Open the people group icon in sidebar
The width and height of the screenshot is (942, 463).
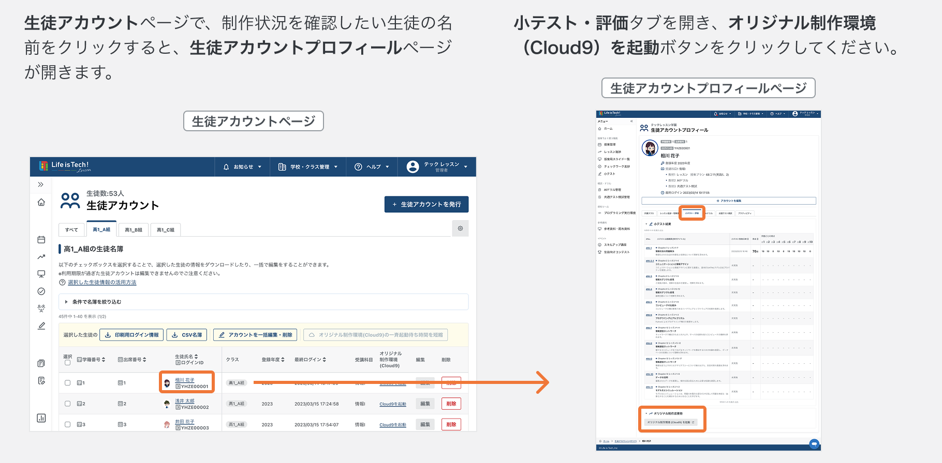click(41, 308)
